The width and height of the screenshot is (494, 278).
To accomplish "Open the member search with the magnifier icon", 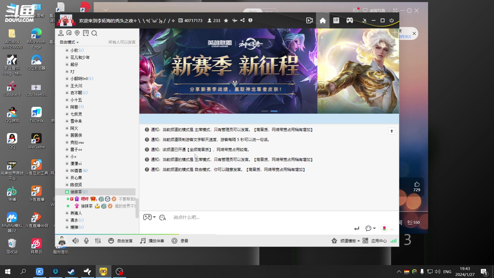I will pos(94,33).
